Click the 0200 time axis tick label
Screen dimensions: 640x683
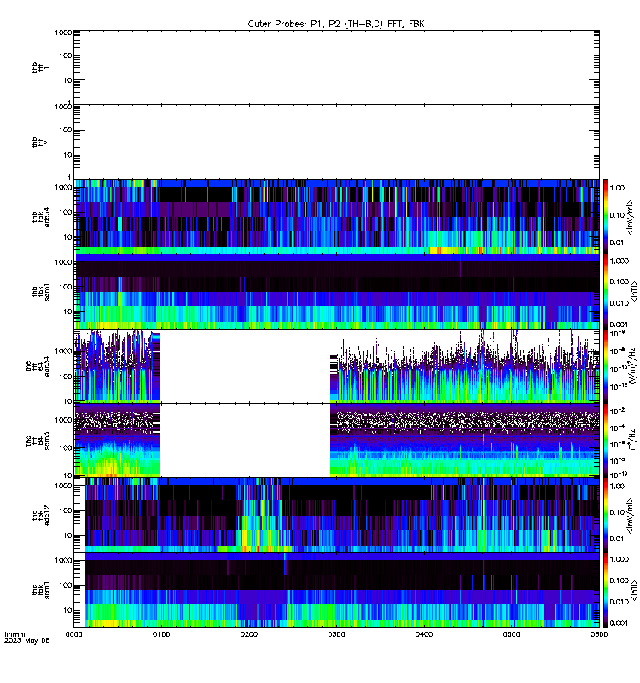[249, 634]
